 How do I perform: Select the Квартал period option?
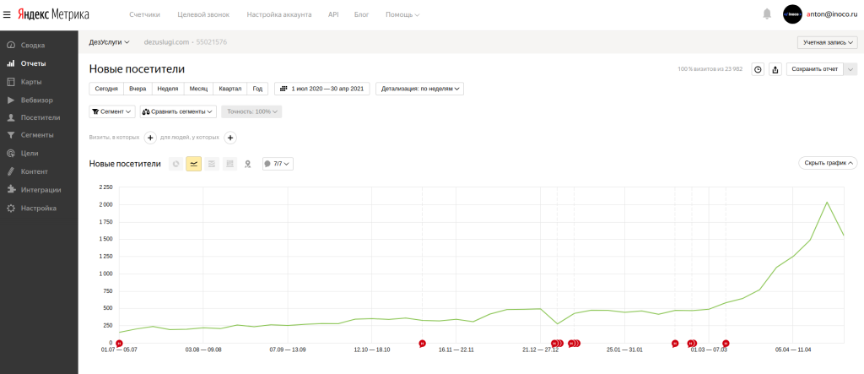click(229, 89)
